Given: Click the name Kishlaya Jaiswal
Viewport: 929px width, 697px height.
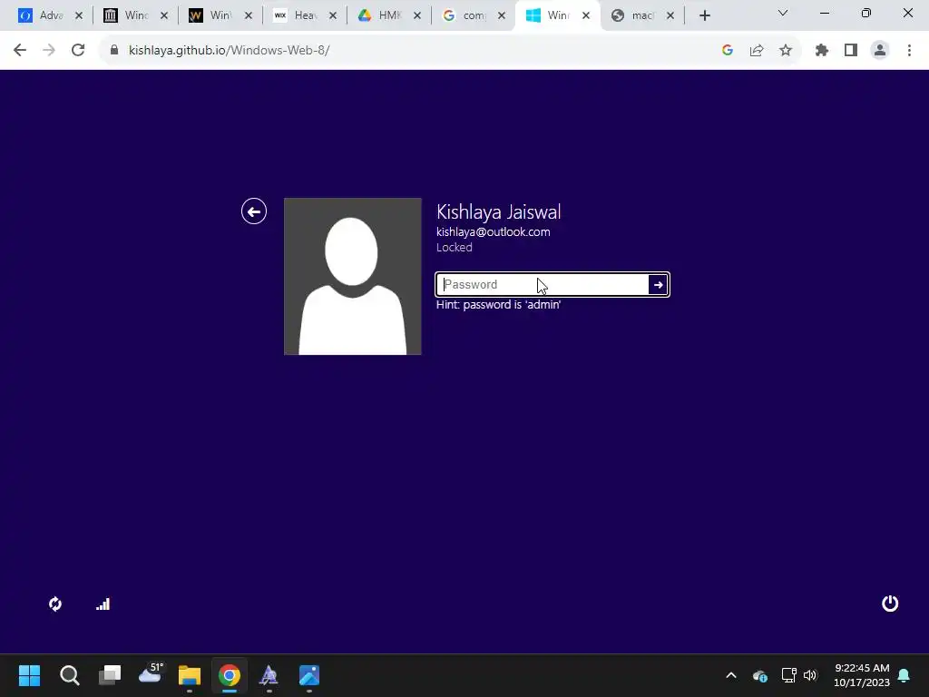Looking at the screenshot, I should click(x=498, y=211).
